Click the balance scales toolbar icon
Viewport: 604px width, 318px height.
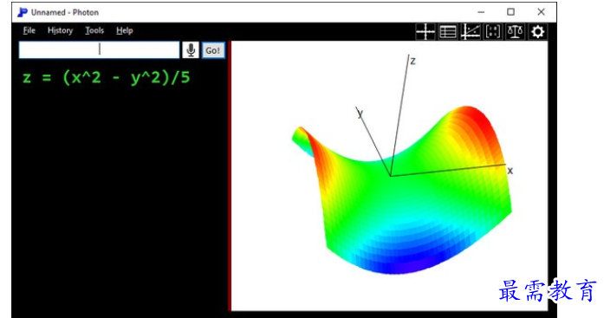pyautogui.click(x=515, y=31)
